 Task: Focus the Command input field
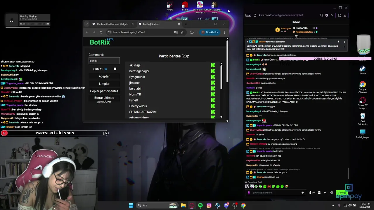[x=104, y=61]
